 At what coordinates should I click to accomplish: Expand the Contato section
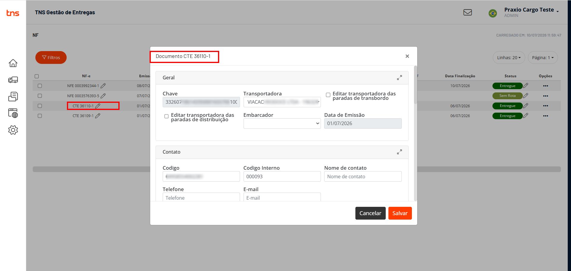(399, 152)
